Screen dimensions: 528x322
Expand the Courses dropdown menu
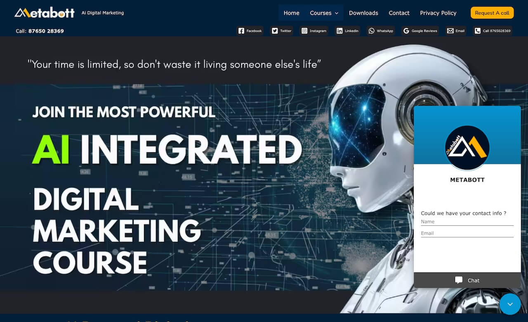pos(324,13)
